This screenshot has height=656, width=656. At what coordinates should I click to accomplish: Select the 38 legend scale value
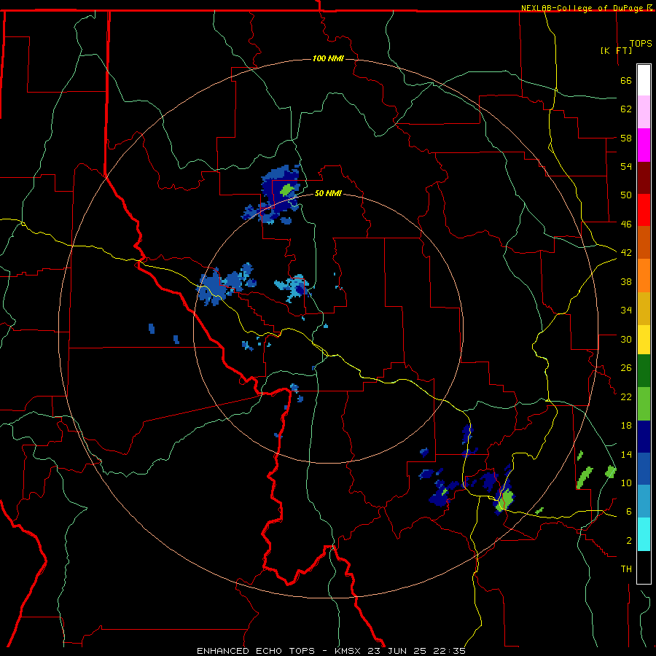point(626,281)
